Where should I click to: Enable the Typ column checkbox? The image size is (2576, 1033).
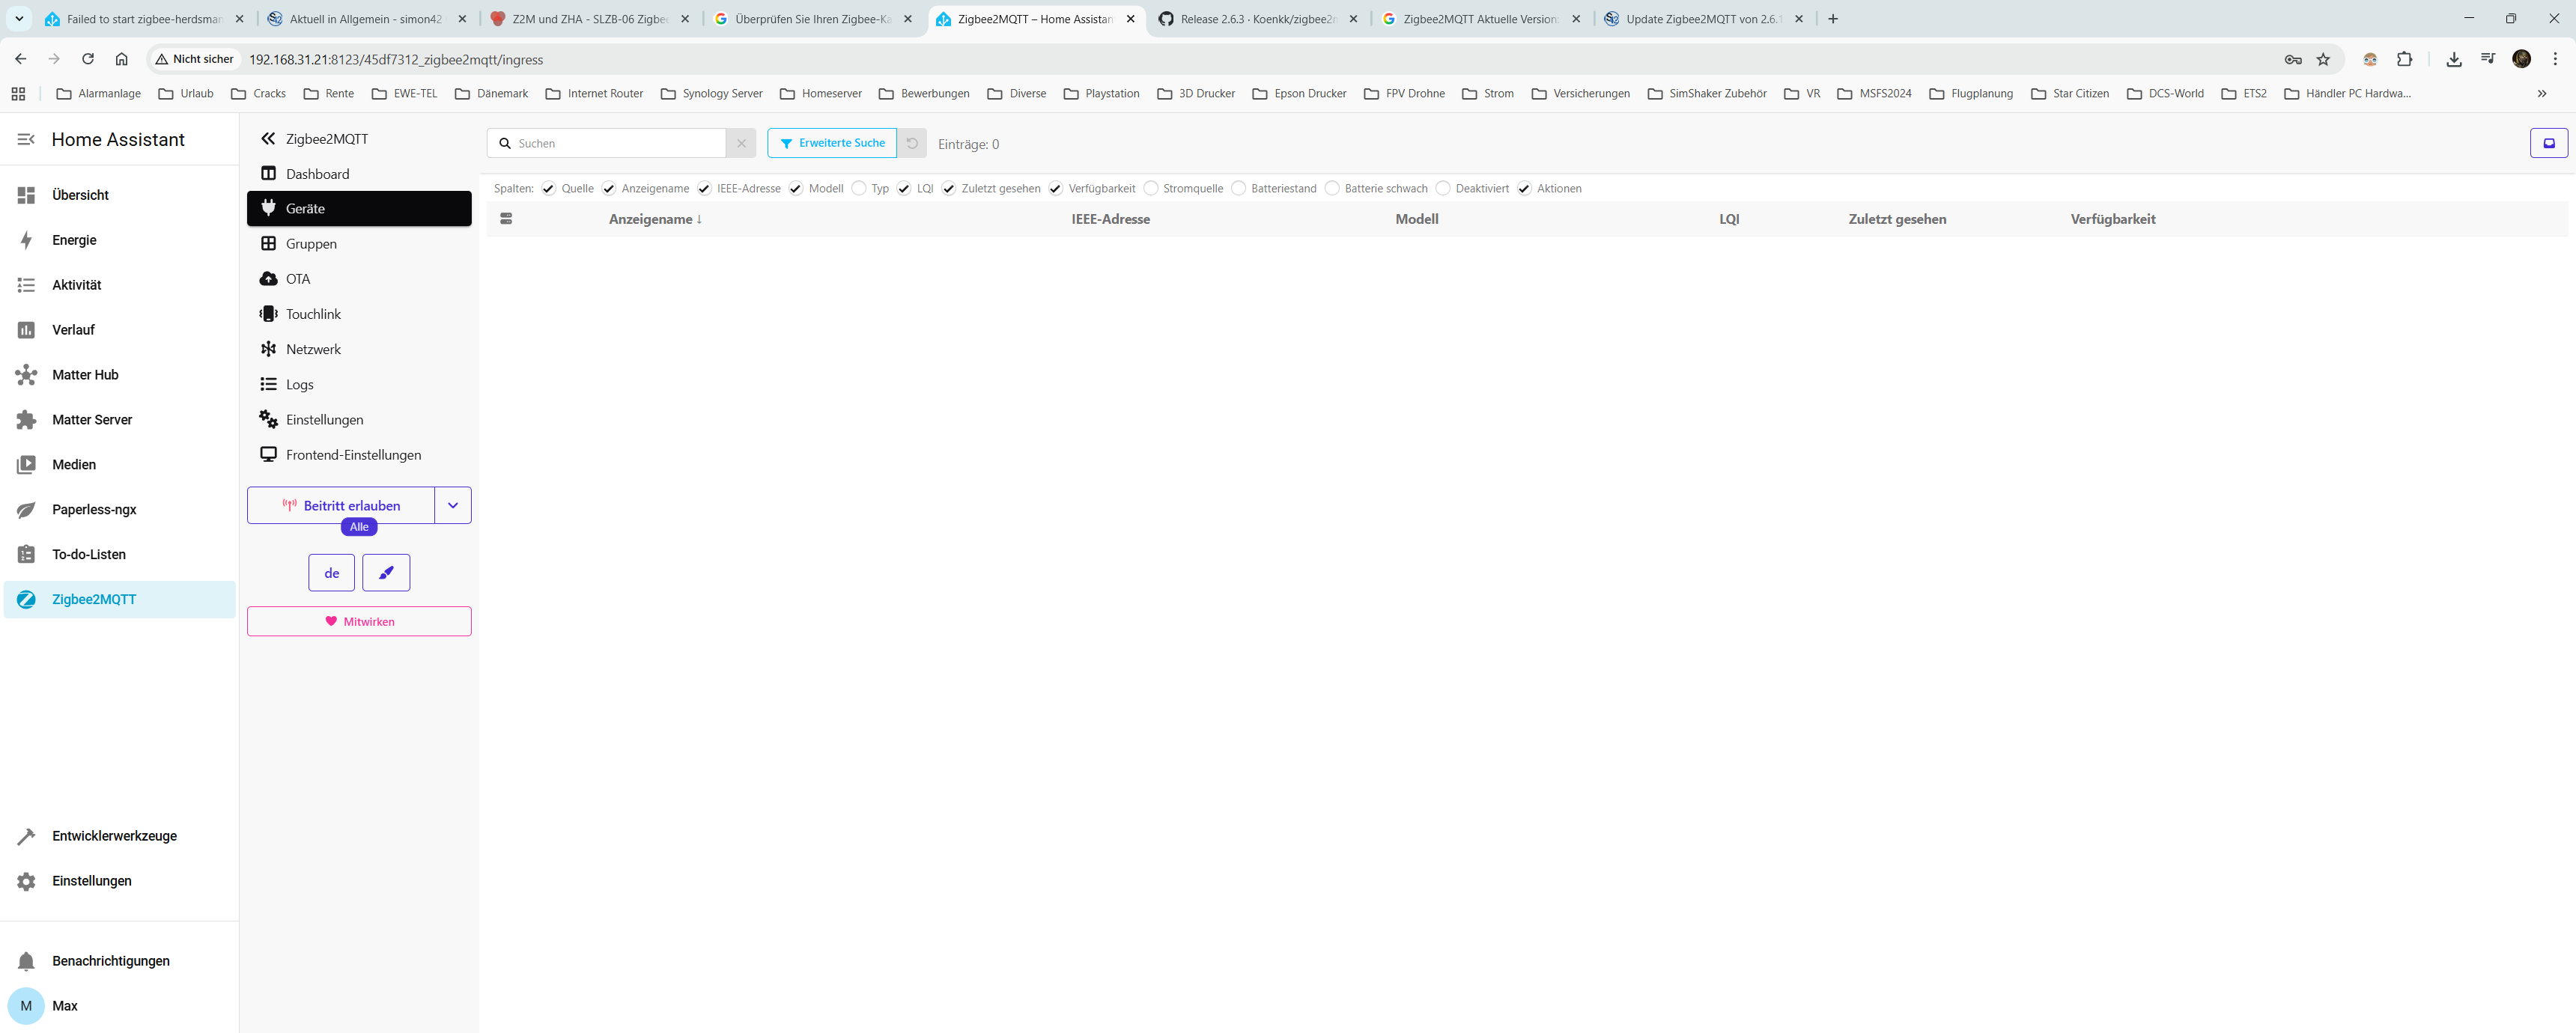click(859, 188)
